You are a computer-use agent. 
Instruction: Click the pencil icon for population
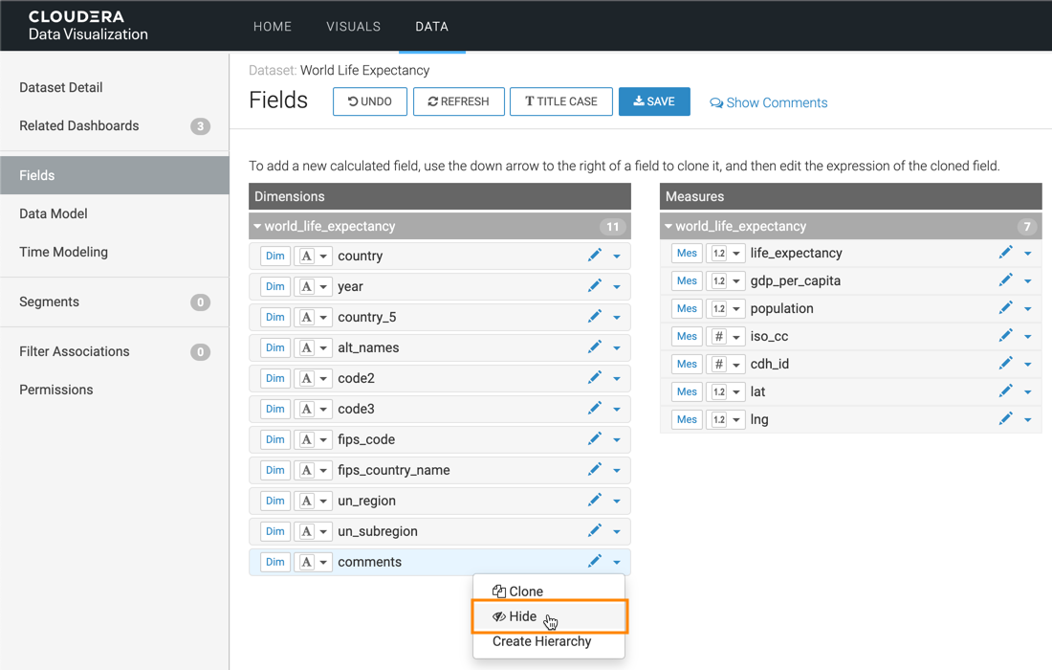pyautogui.click(x=1005, y=308)
